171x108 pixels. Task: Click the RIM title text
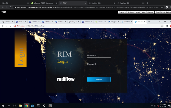pyautogui.click(x=65, y=54)
